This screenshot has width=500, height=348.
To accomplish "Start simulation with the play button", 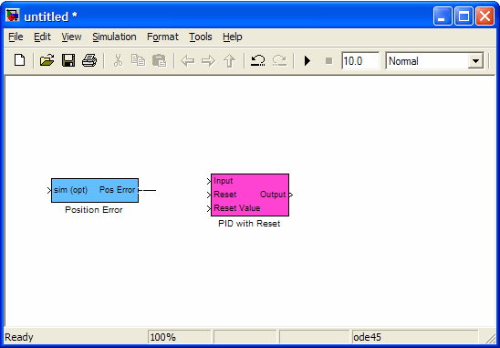I will click(307, 60).
